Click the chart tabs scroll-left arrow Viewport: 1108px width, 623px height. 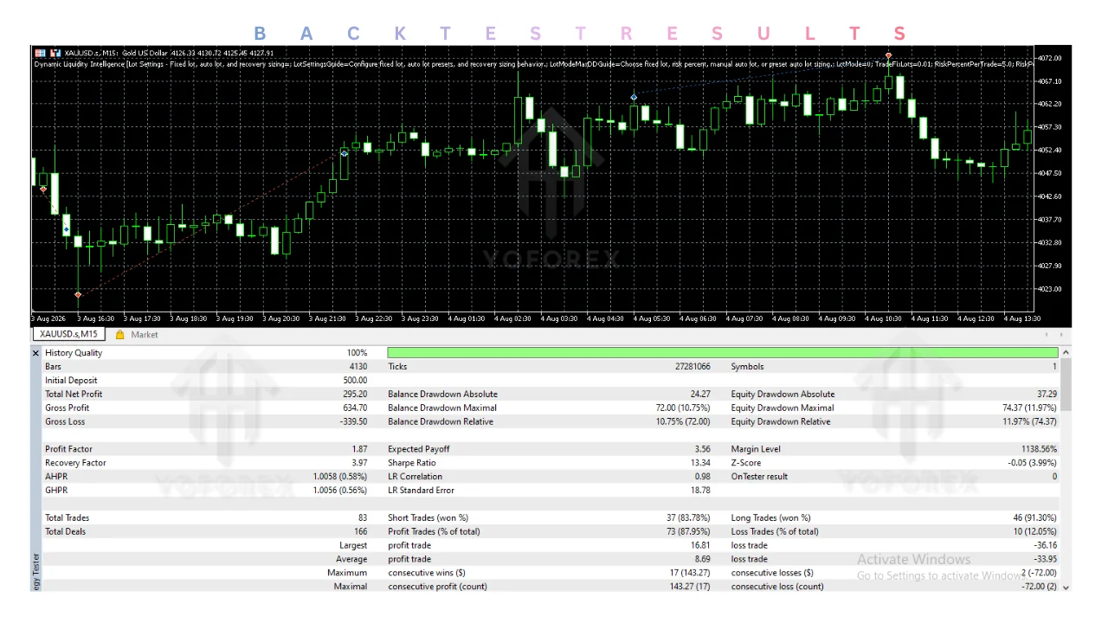click(1047, 335)
